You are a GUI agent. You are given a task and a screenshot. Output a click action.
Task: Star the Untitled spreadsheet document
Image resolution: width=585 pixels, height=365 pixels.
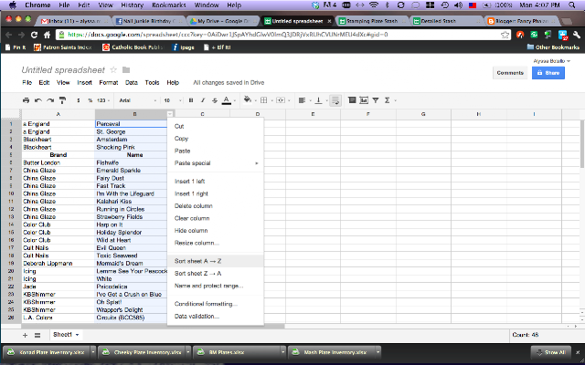[113, 70]
